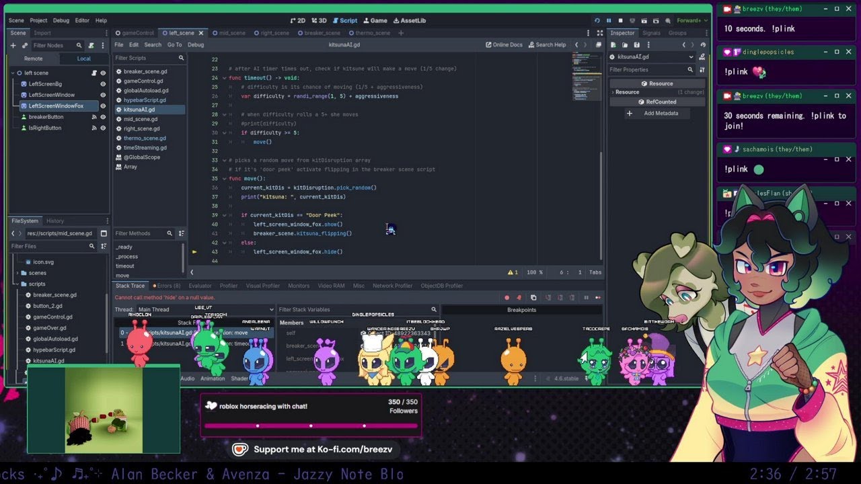
Task: Switch to 2D workspace
Action: [x=298, y=20]
